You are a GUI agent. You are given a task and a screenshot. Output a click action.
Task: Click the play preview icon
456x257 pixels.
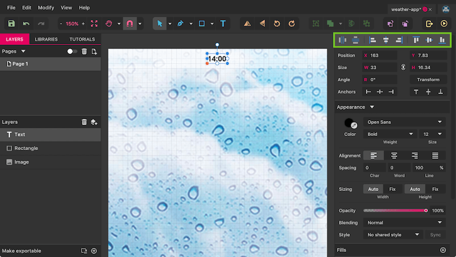click(444, 23)
